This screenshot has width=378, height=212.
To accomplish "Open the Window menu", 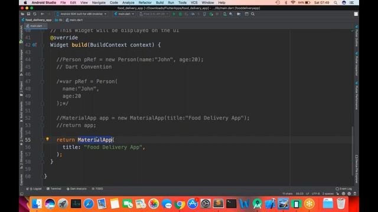I will [x=208, y=2].
